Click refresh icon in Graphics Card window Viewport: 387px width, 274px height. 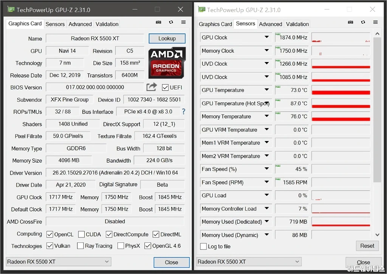171,22
